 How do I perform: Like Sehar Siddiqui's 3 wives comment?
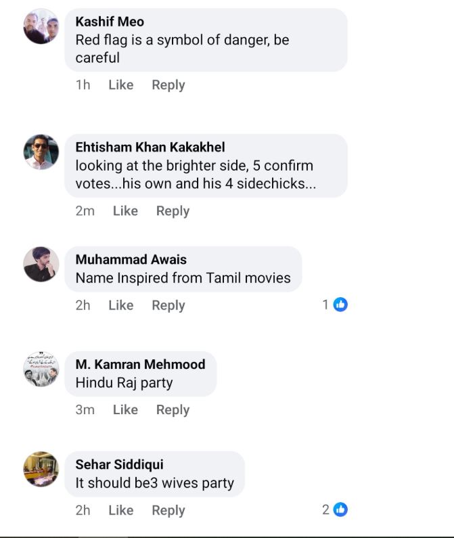tap(120, 510)
